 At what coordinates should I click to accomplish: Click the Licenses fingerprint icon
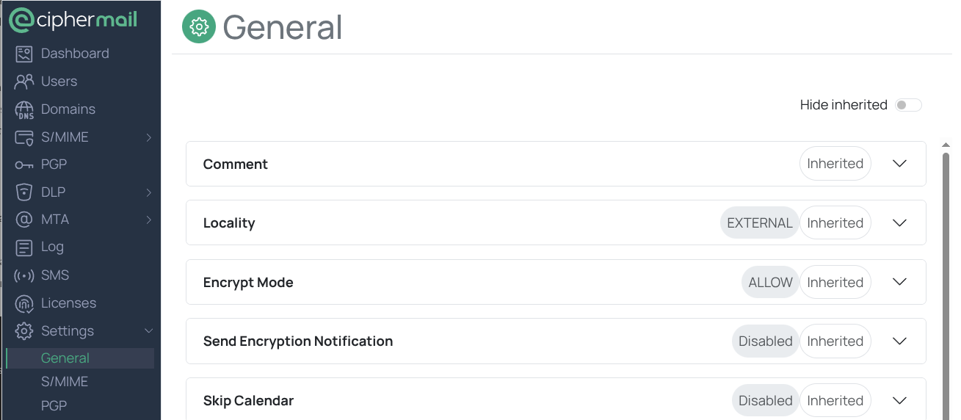(x=24, y=303)
